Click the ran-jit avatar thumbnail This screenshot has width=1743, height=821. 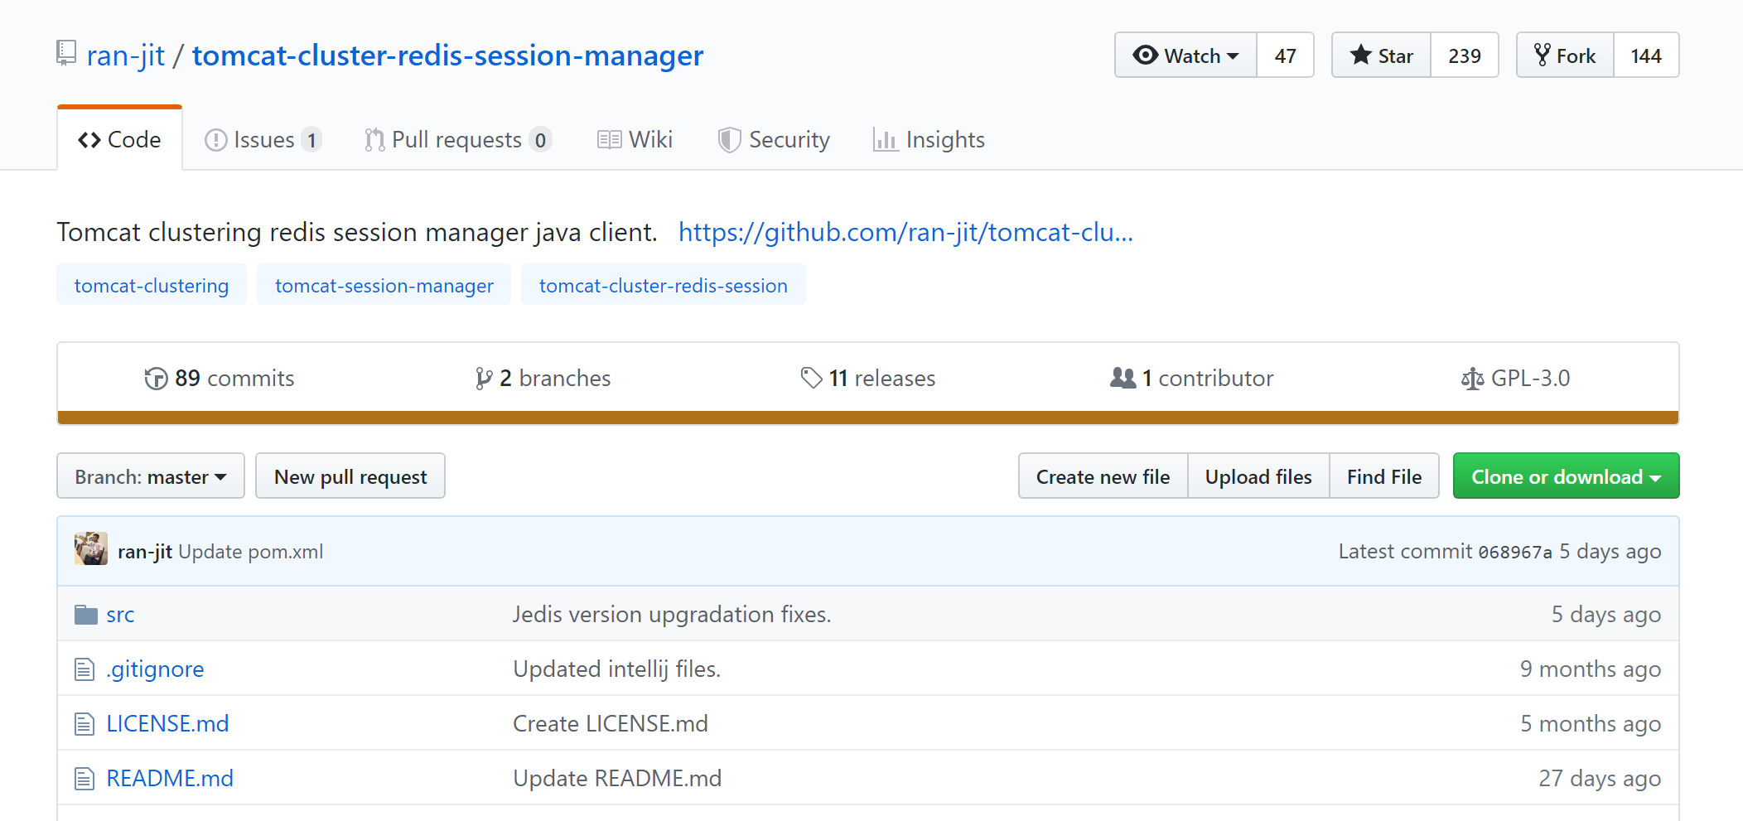pos(91,549)
